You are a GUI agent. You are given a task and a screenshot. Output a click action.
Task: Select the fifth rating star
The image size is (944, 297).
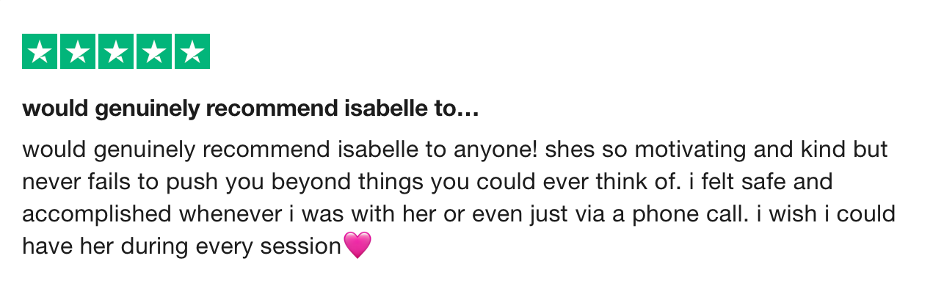(192, 51)
